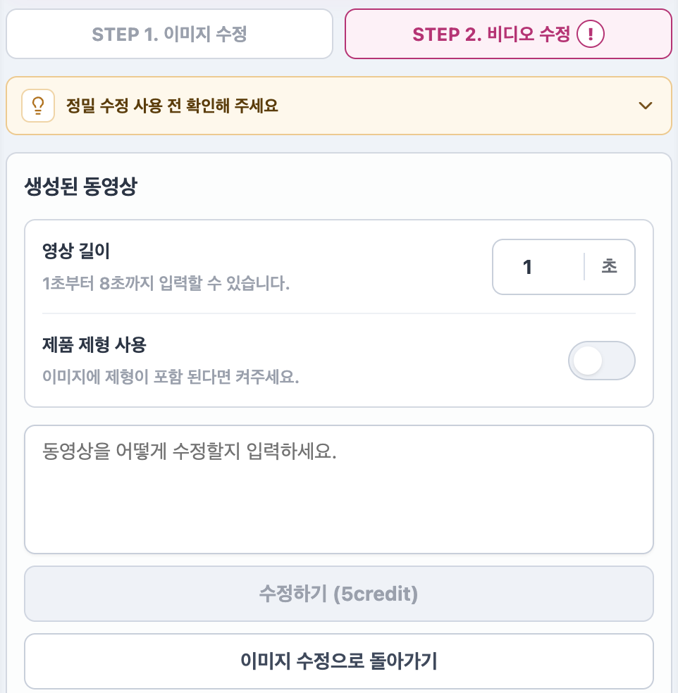Click the 초 unit label beside the duration

610,266
